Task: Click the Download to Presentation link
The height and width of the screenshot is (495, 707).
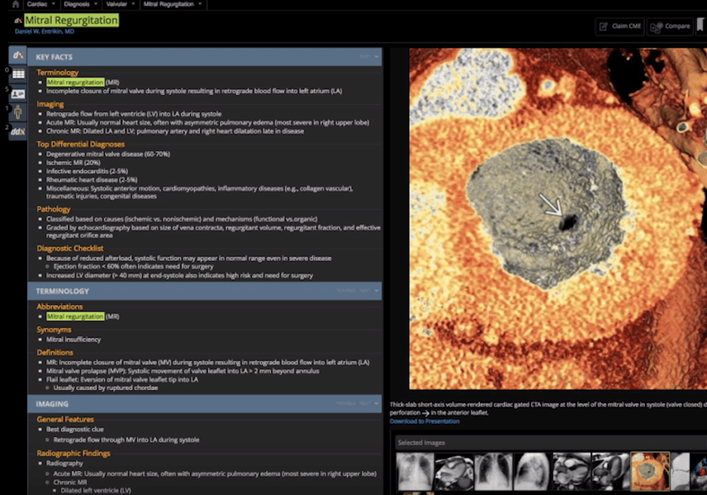Action: 424,421
